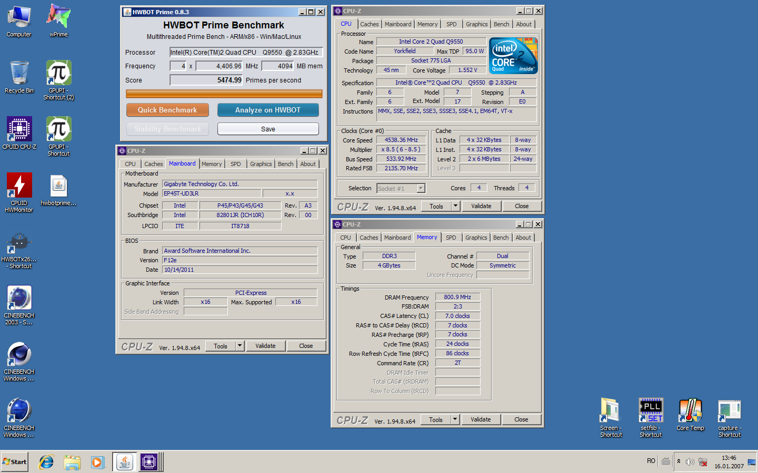
Task: Open Graphics tab in the CPU tab CPU-Z window
Action: [x=477, y=24]
